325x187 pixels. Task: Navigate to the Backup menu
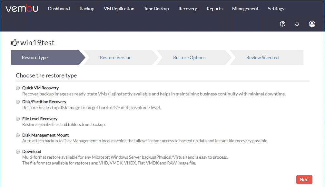pos(87,9)
